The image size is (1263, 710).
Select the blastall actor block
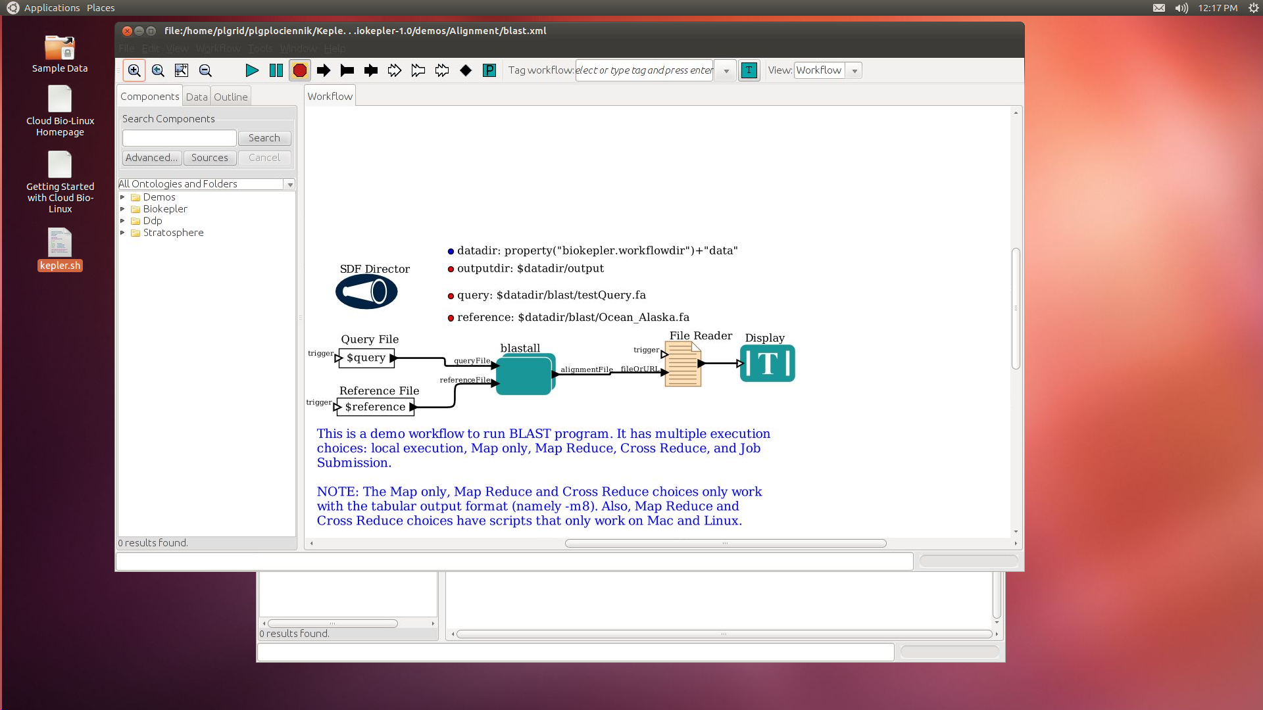(x=525, y=374)
